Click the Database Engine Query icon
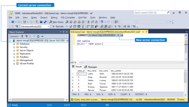Screen dimensions: 189x107 (67, 22)
